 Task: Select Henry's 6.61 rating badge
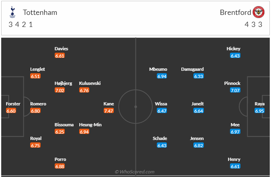tap(235, 166)
